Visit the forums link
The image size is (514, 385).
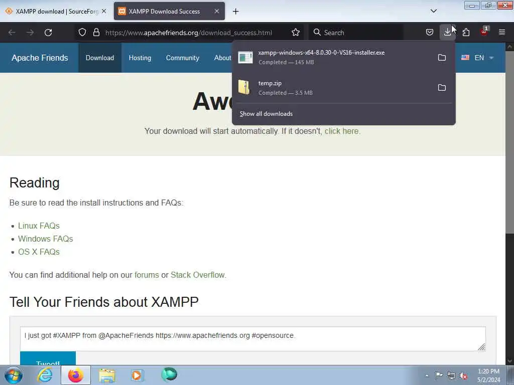pos(147,275)
